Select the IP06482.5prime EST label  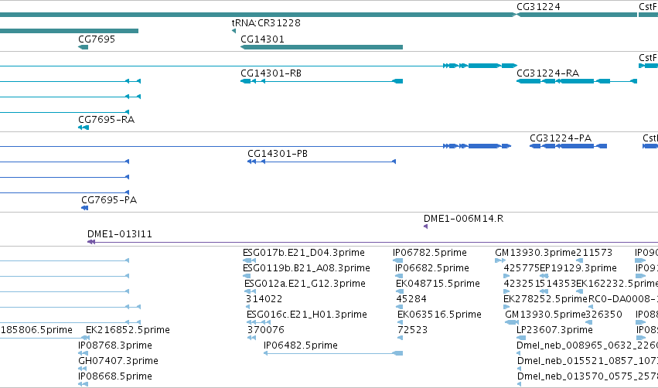[301, 345]
